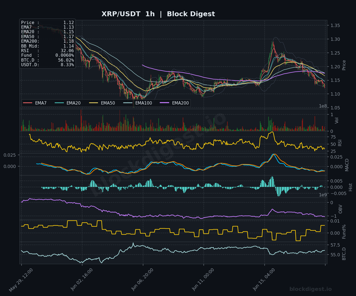
Task: Select the EMA50 1.17 row in info box
Action: pyautogui.click(x=47, y=37)
